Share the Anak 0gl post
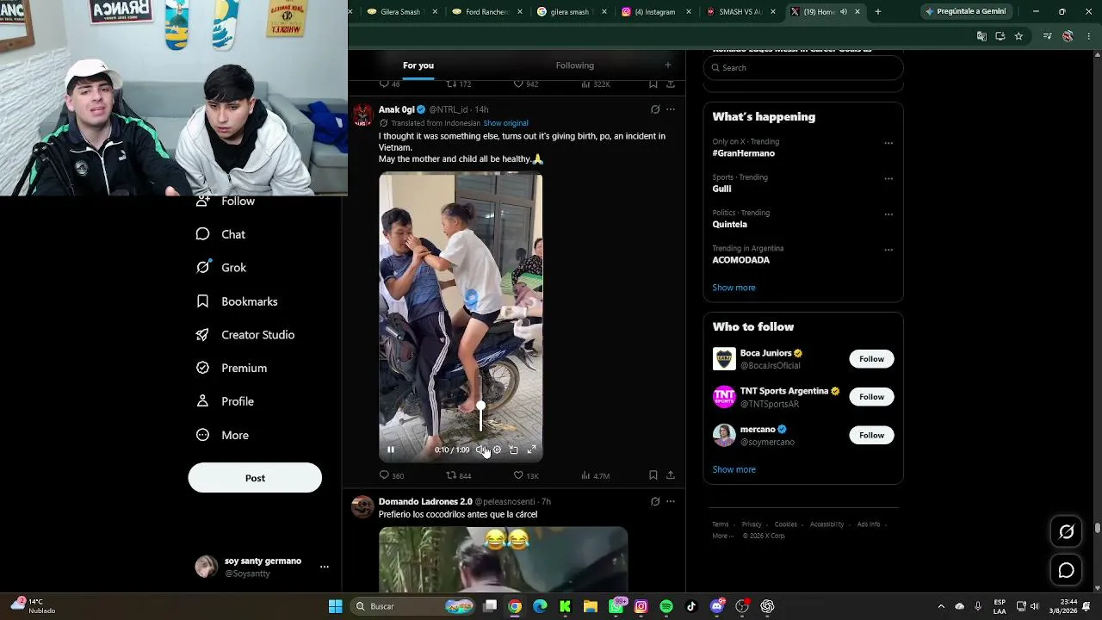1102x620 pixels. click(671, 475)
